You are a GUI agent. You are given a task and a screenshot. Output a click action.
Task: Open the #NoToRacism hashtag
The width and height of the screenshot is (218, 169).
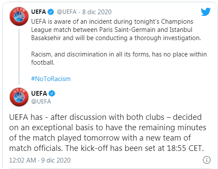51,79
